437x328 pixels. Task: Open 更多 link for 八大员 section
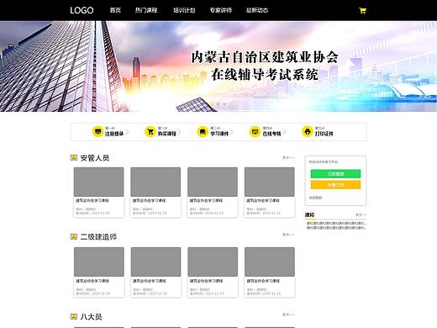pyautogui.click(x=288, y=315)
